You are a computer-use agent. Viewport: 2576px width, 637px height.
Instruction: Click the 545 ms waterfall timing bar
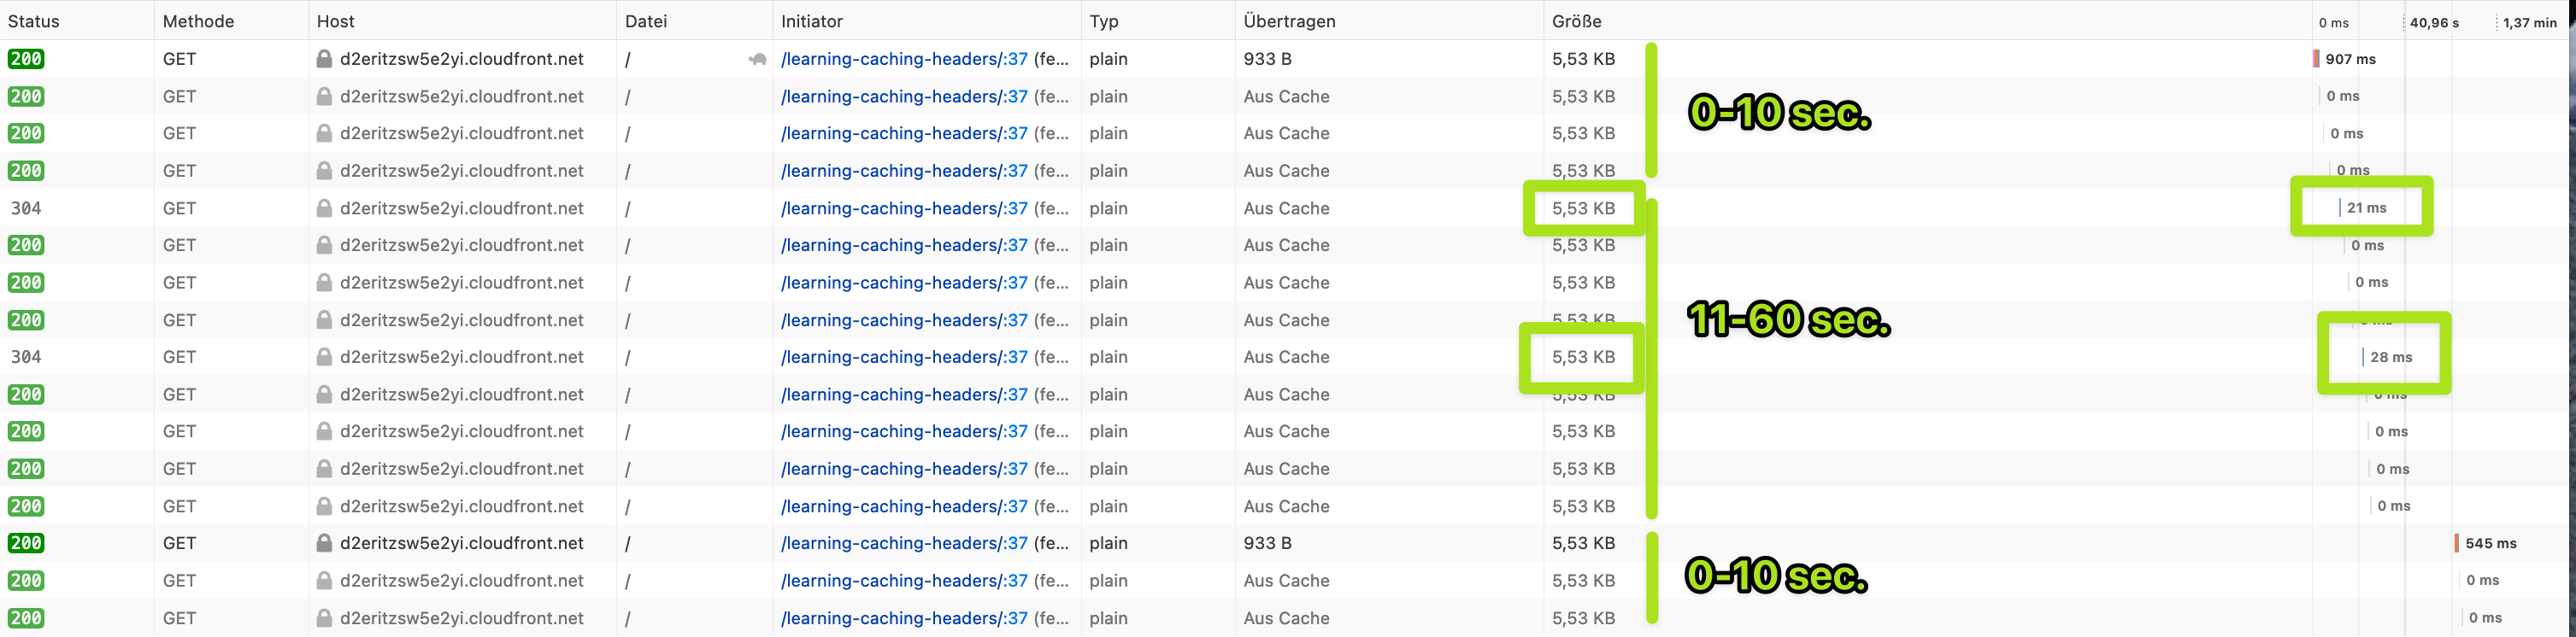tap(2456, 543)
